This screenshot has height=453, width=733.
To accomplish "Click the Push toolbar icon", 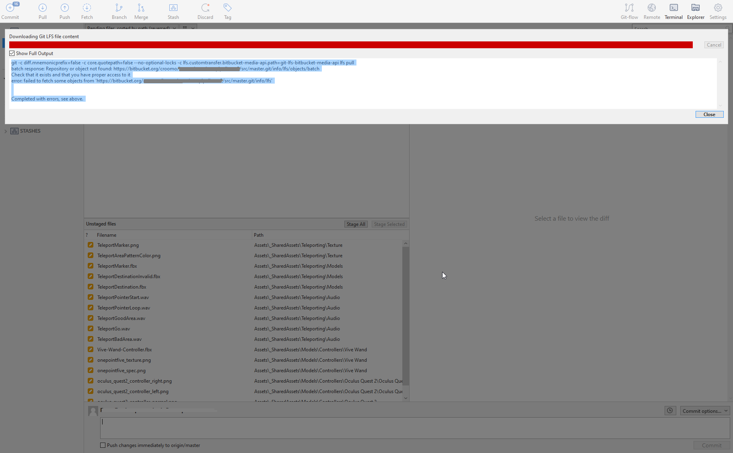I will [x=65, y=11].
